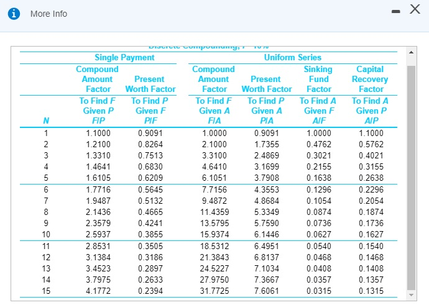Select the Uniform Series header
The height and width of the screenshot is (305, 429).
click(292, 57)
